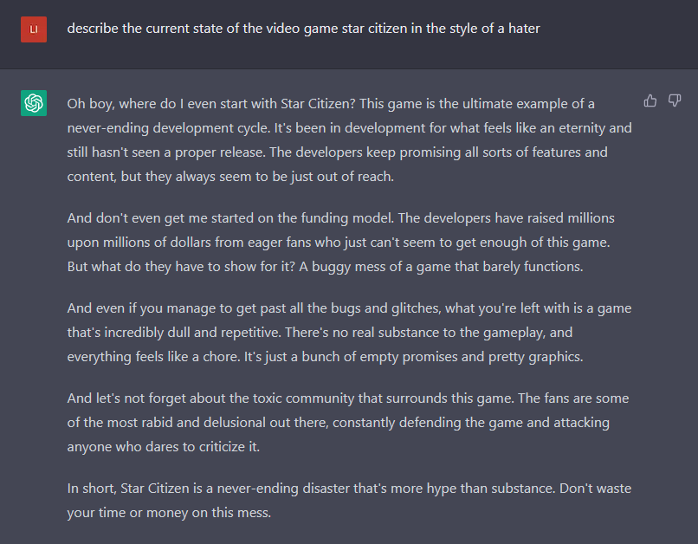Mark the response with thumbs down

[675, 101]
